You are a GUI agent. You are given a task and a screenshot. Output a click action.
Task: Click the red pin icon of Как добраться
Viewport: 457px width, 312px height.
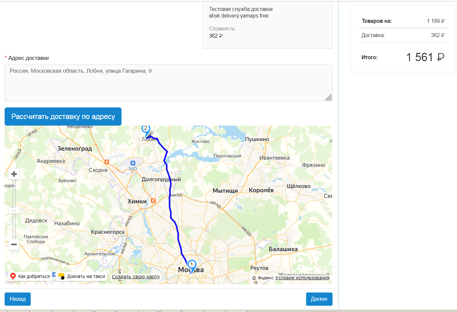[13, 276]
